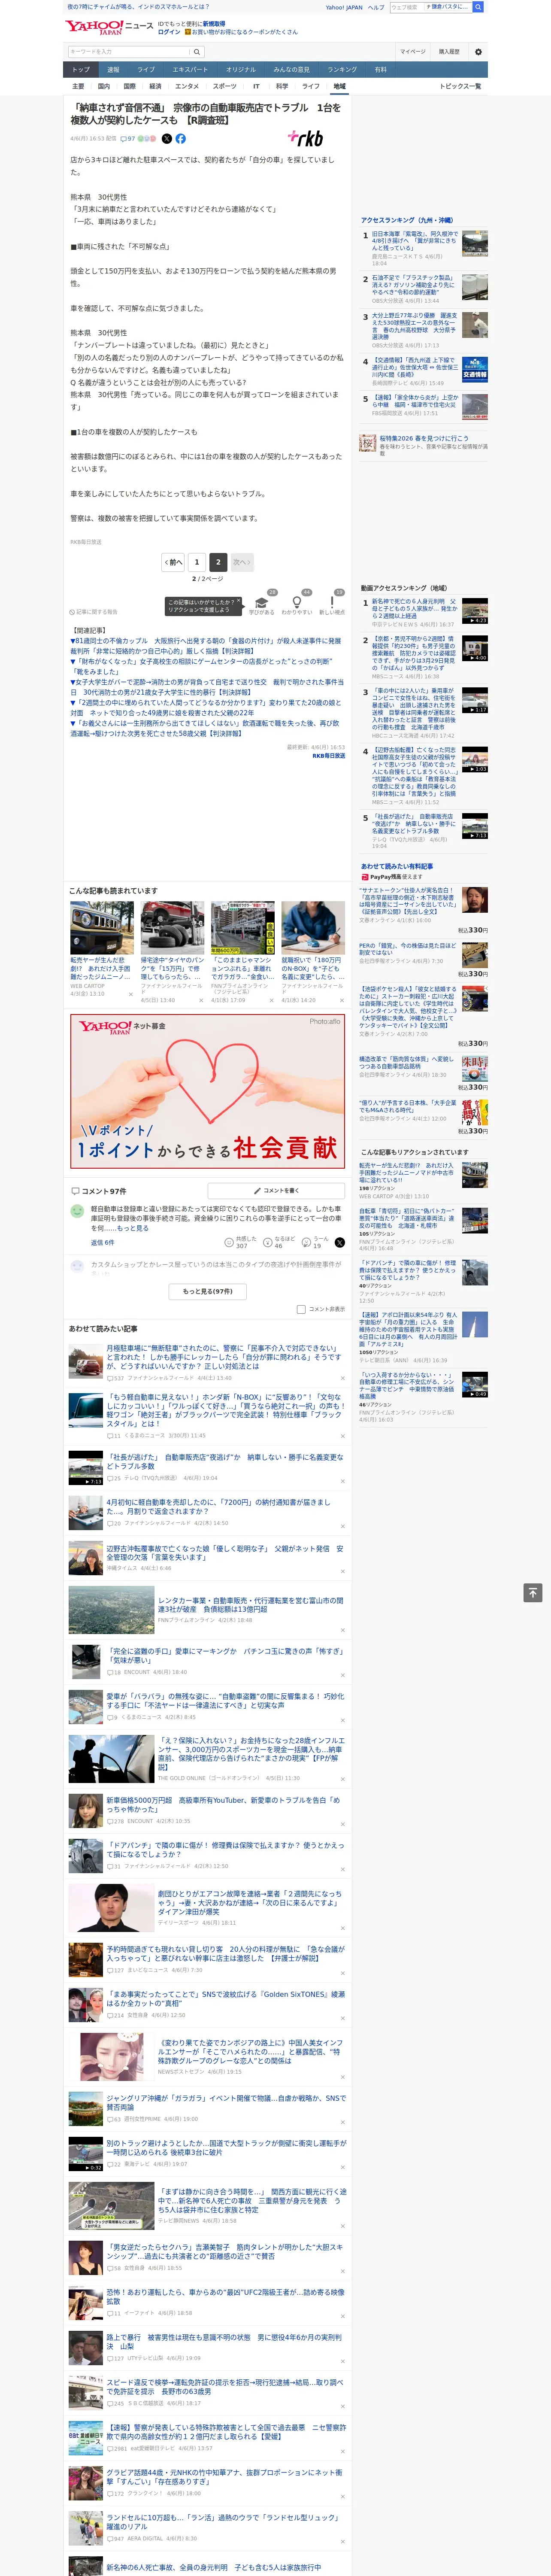Image resolution: width=551 pixels, height=2576 pixels.
Task: Select the みんなの意見 navigation tab
Action: [x=292, y=70]
